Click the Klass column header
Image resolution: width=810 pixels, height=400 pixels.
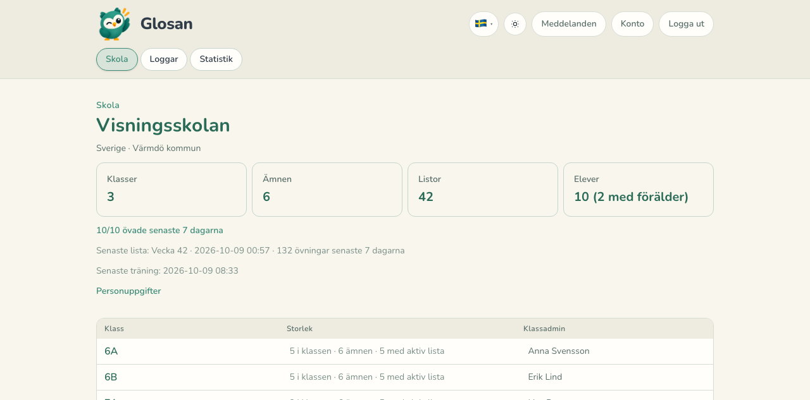tap(114, 329)
